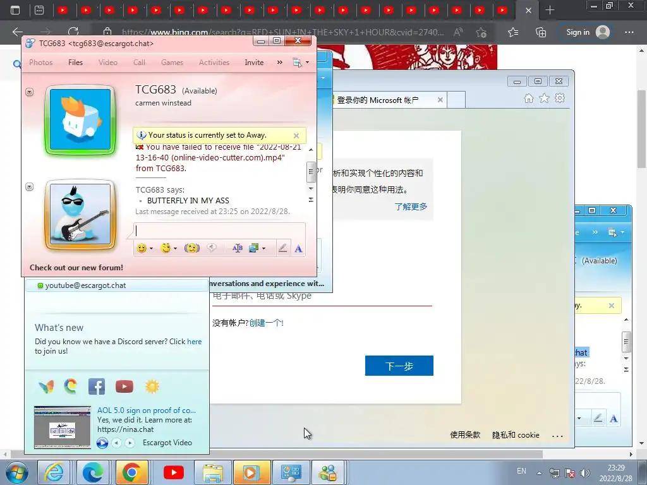Click Sign in button in Edge
Image resolution: width=647 pixels, height=485 pixels.
click(587, 32)
